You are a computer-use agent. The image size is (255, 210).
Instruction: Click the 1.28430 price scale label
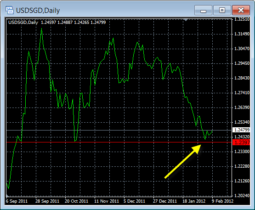coord(242,78)
